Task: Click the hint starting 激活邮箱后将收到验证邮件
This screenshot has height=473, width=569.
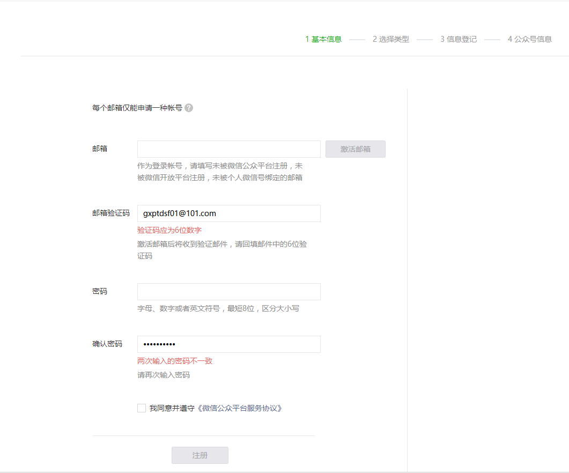Action: [x=222, y=250]
